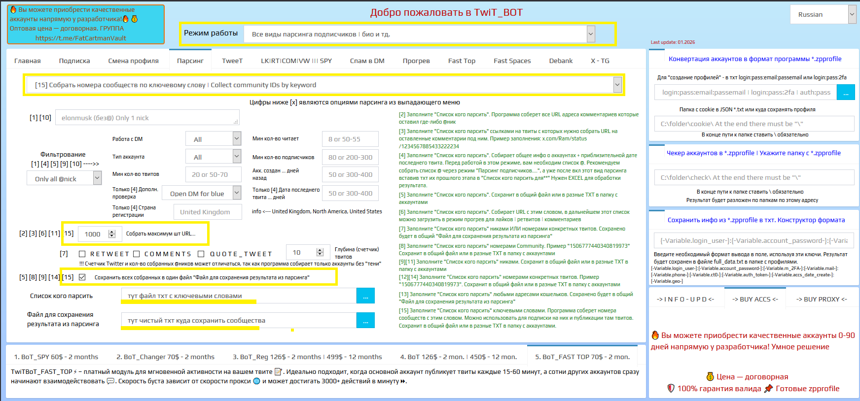Image resolution: width=860 pixels, height=401 pixels.
Task: Click the '100% гарантия валида' text
Action: [719, 388]
